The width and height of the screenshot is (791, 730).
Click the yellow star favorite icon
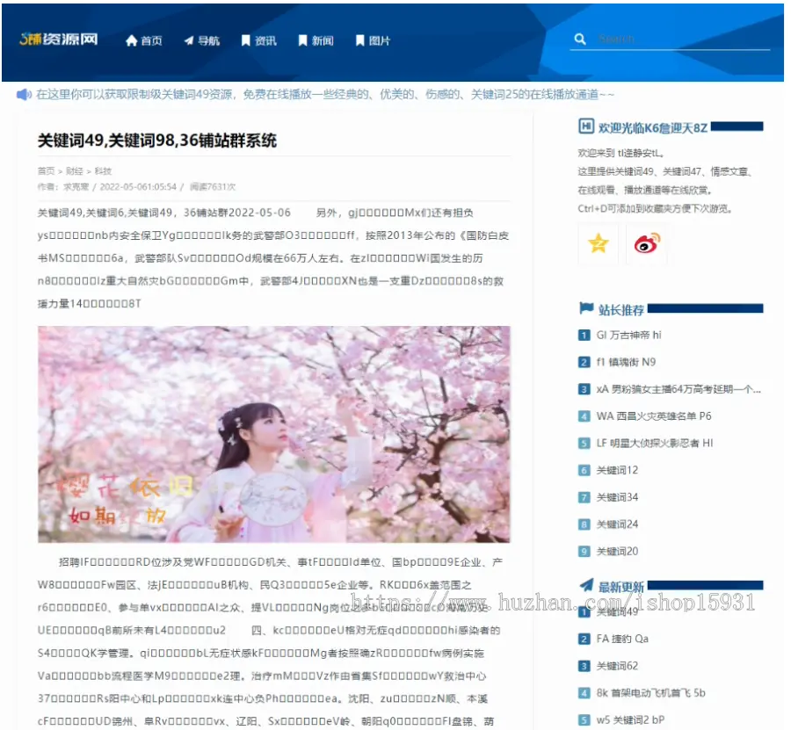click(x=599, y=243)
